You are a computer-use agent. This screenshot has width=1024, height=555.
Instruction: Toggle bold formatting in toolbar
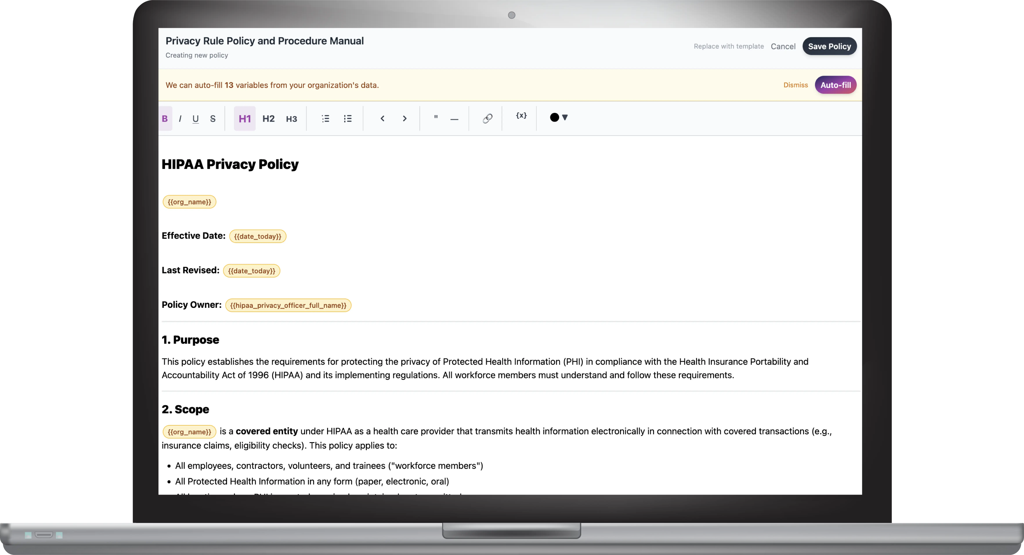click(x=165, y=118)
